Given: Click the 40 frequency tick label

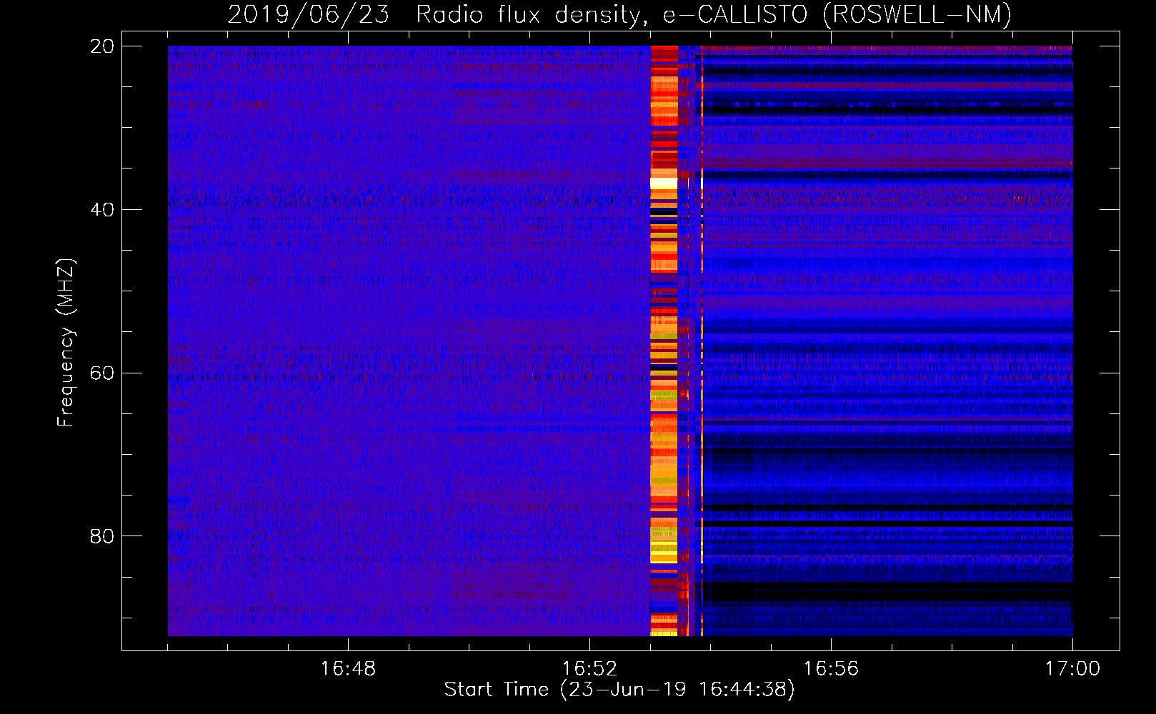Looking at the screenshot, I should (x=101, y=210).
